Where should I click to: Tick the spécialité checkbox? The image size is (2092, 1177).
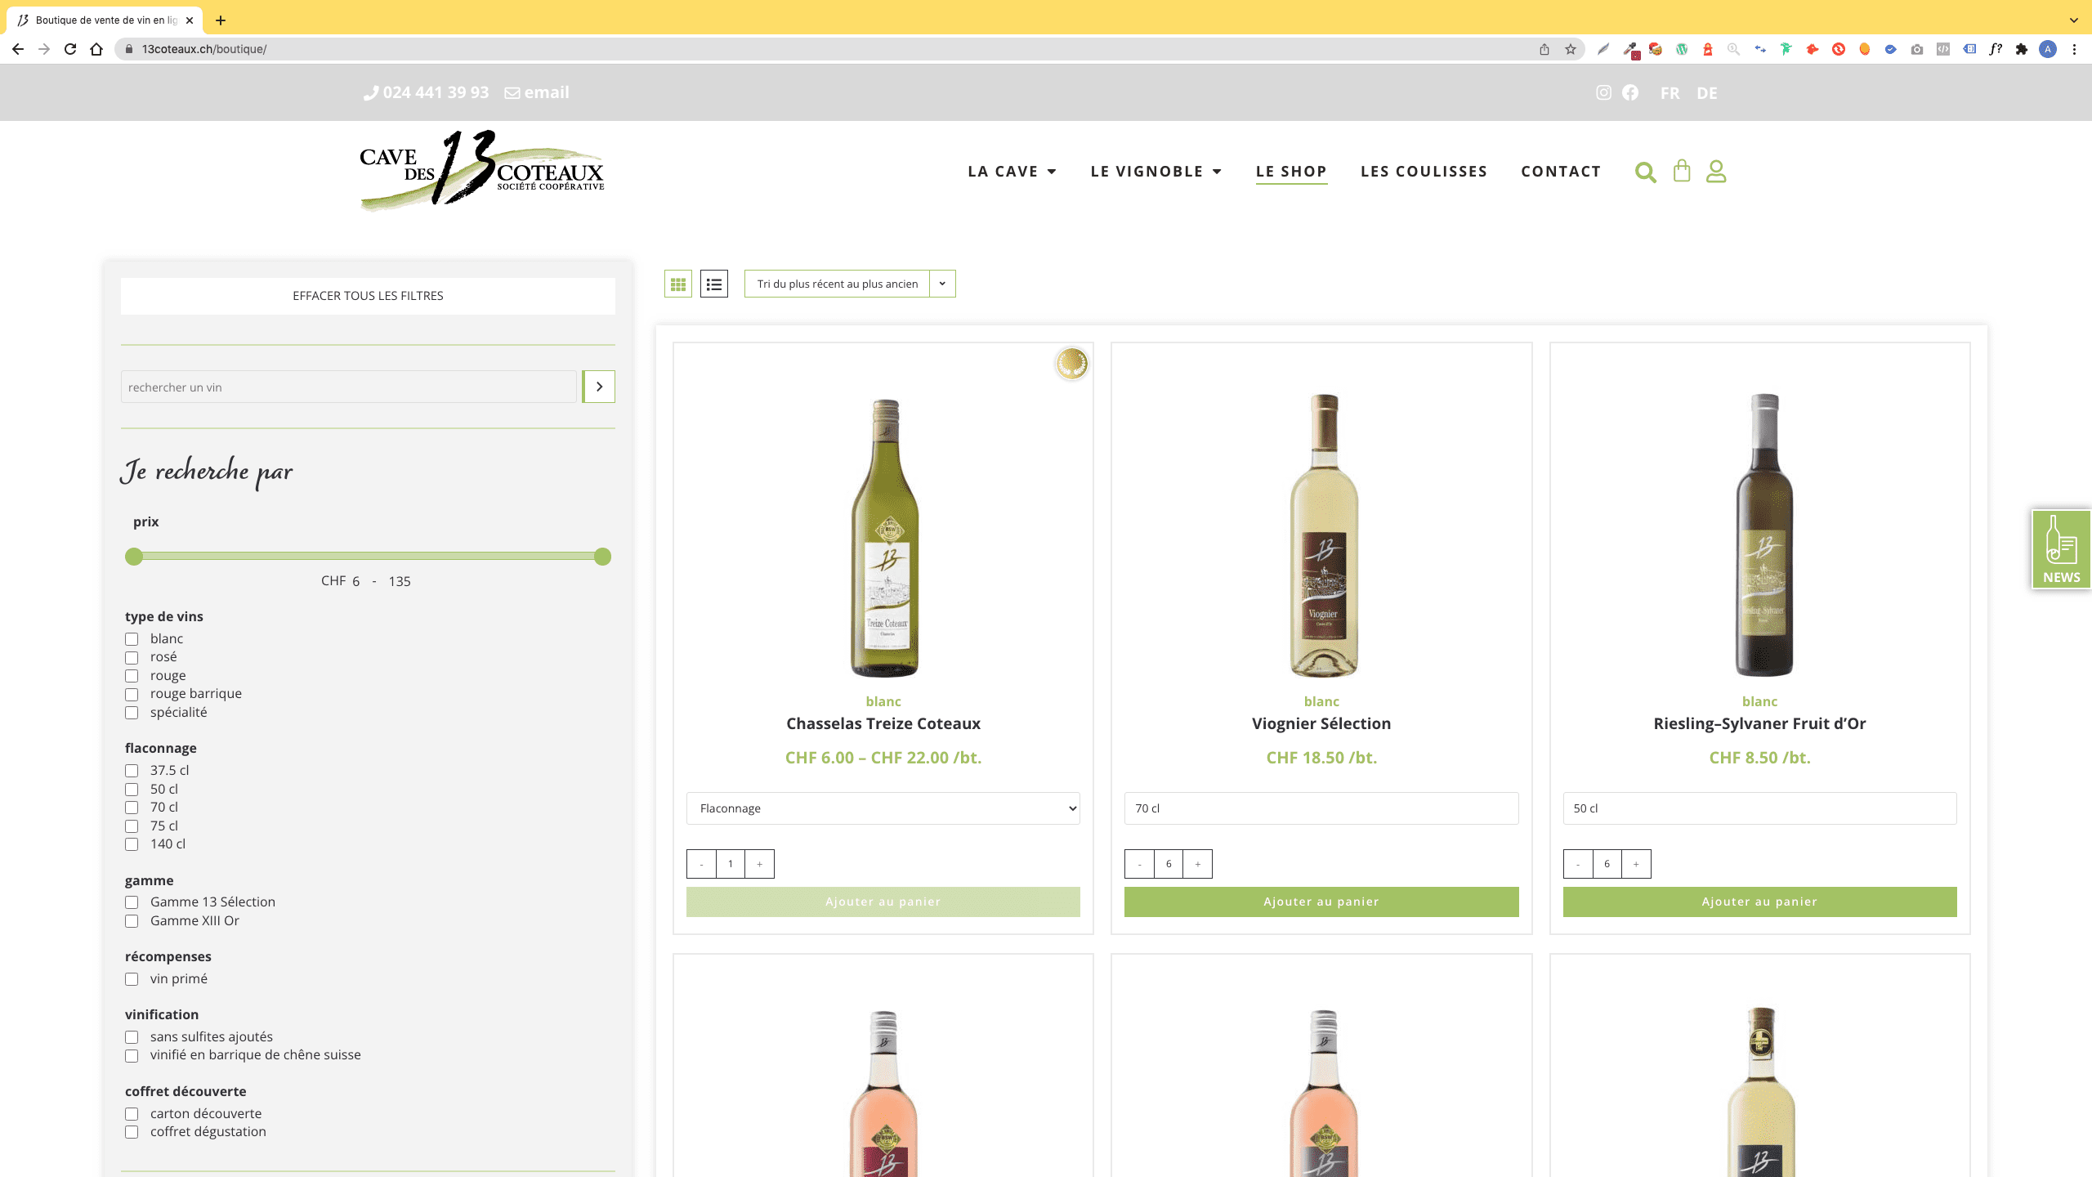point(132,713)
